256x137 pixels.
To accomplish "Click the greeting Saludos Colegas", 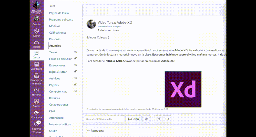I will [x=98, y=38].
